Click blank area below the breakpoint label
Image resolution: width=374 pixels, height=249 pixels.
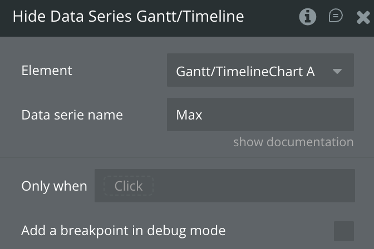(x=123, y=245)
